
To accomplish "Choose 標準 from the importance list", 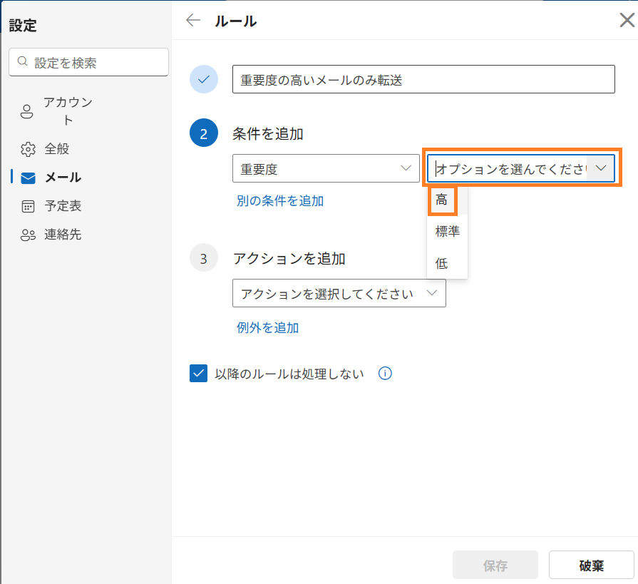I will tap(447, 232).
